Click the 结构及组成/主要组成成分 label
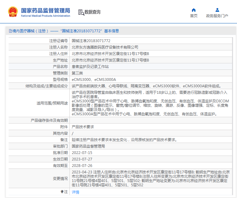Image resolution: width=237 pixels, height=198 pixels. (x=46, y=86)
